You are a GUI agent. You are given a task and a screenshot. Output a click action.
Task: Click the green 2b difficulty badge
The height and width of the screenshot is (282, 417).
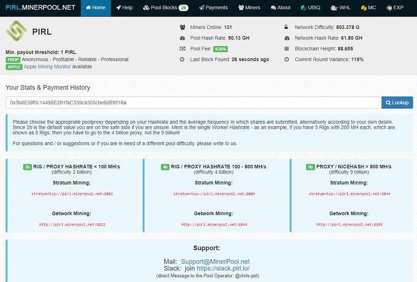coord(28,167)
